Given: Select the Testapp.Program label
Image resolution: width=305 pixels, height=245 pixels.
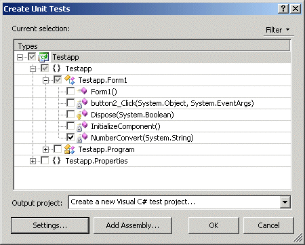Looking at the screenshot, I should [106, 149].
